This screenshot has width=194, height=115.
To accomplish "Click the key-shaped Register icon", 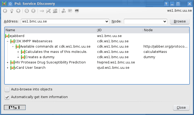I will (x=42, y=11).
